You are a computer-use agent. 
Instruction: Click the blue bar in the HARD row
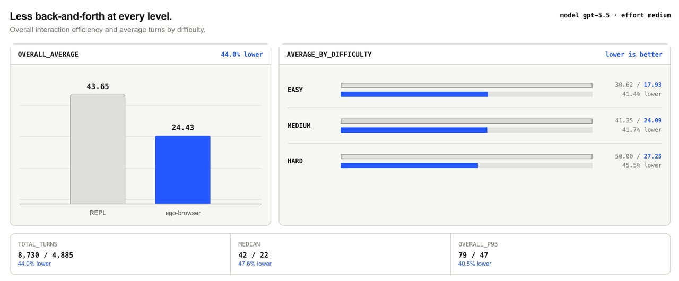[409, 165]
